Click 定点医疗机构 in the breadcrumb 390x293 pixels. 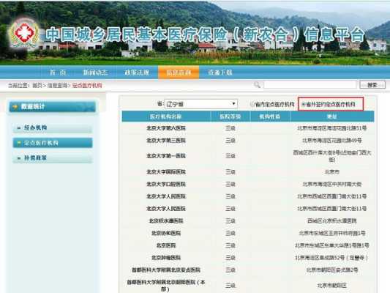click(x=87, y=86)
